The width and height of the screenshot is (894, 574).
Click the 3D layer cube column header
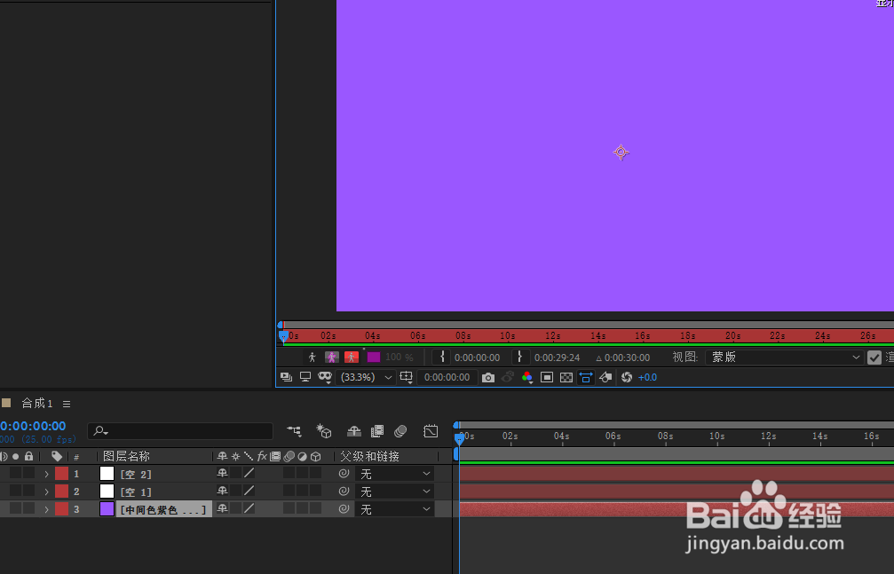315,457
